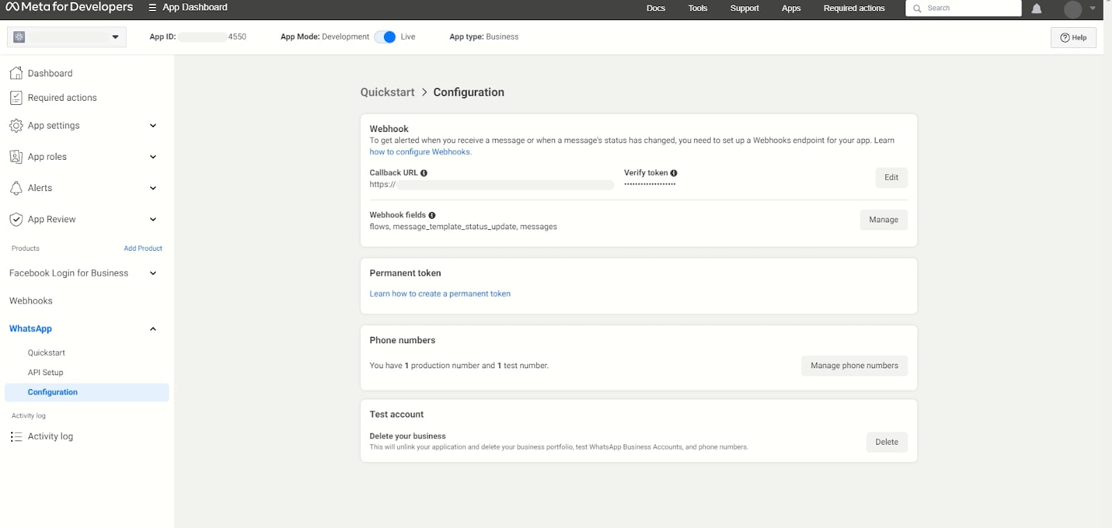Click the Edit webhook button

pyautogui.click(x=892, y=178)
